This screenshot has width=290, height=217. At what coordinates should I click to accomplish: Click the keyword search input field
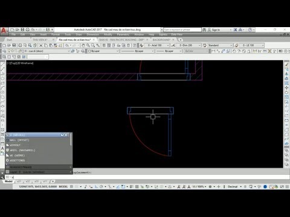[x=182, y=30]
